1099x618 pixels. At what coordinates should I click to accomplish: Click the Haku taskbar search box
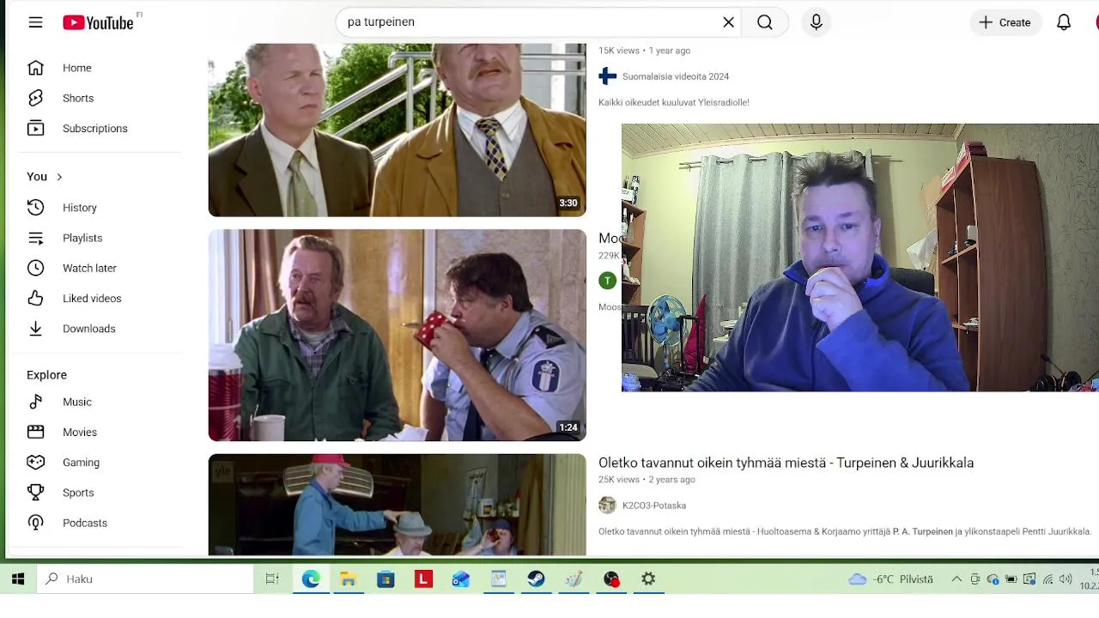click(146, 579)
